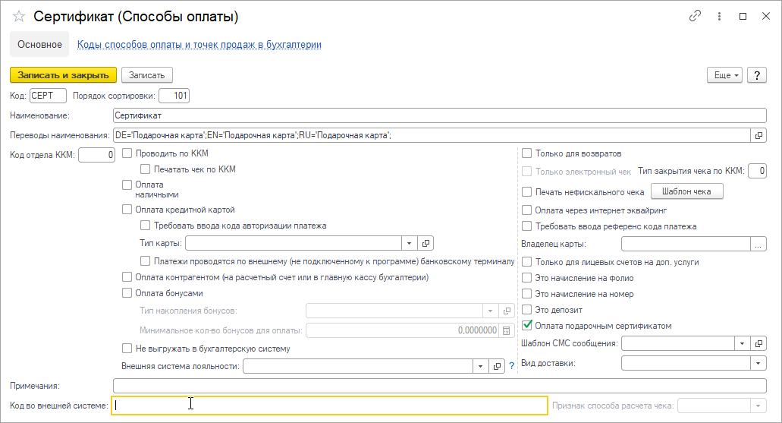Viewport: 782px width, 423px height.
Task: Open Внешняя система лояльности dropdown
Action: [x=480, y=366]
